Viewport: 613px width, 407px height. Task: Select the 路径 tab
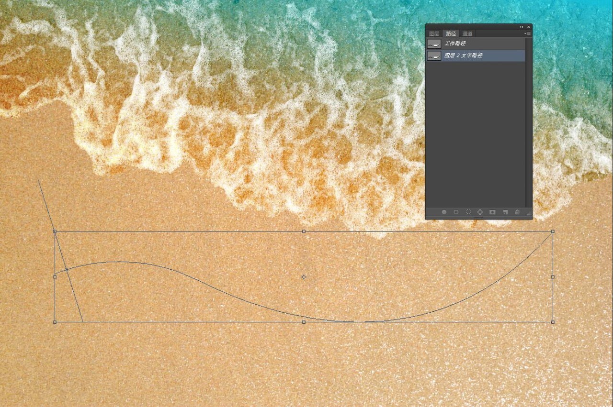tap(451, 33)
